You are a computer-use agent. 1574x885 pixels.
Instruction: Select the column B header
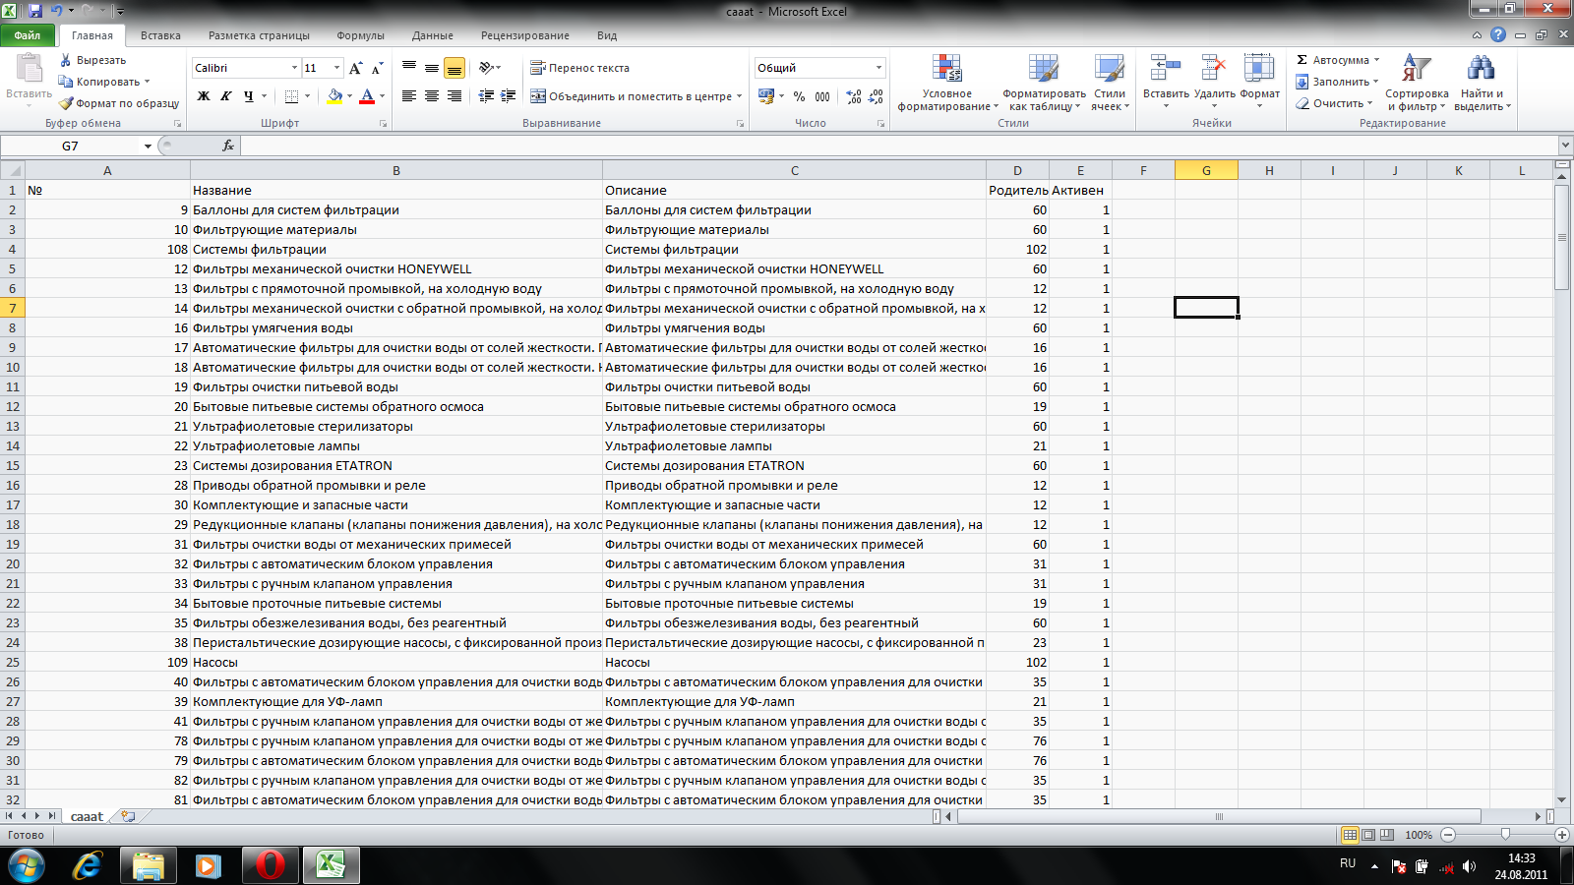[x=396, y=170]
